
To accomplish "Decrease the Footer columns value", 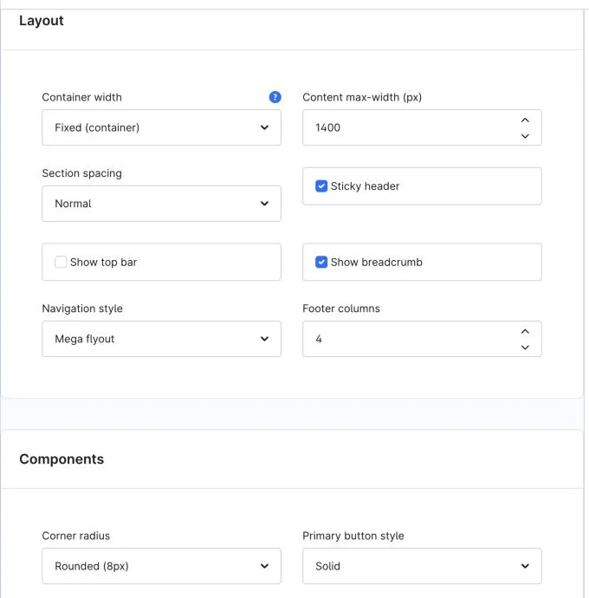I will click(x=525, y=347).
